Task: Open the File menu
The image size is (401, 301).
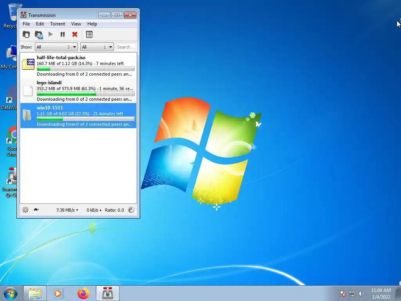Action: [26, 24]
